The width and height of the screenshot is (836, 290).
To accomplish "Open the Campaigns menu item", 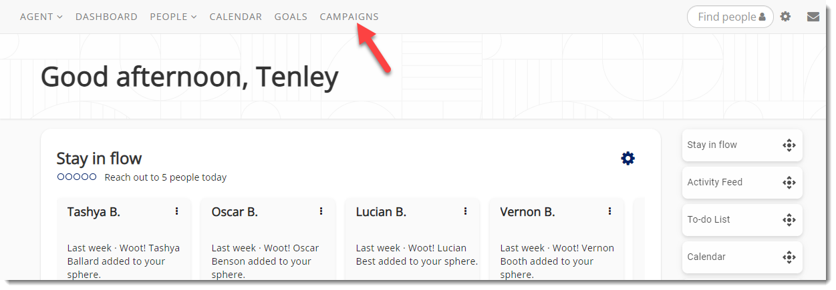I will (x=349, y=17).
